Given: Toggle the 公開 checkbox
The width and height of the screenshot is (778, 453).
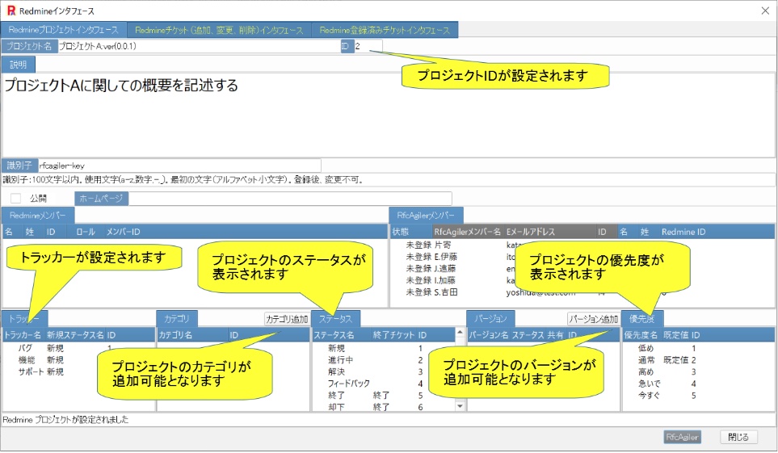Looking at the screenshot, I should pyautogui.click(x=16, y=199).
